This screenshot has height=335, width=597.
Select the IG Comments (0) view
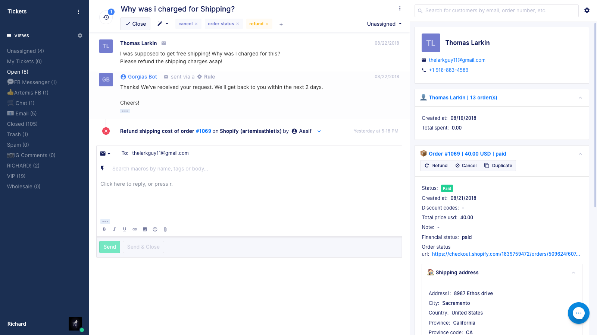coord(31,155)
